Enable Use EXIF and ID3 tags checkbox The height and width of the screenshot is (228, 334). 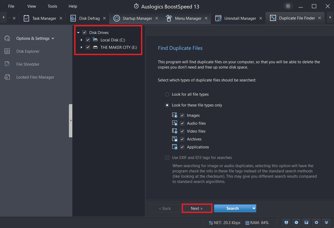click(167, 158)
